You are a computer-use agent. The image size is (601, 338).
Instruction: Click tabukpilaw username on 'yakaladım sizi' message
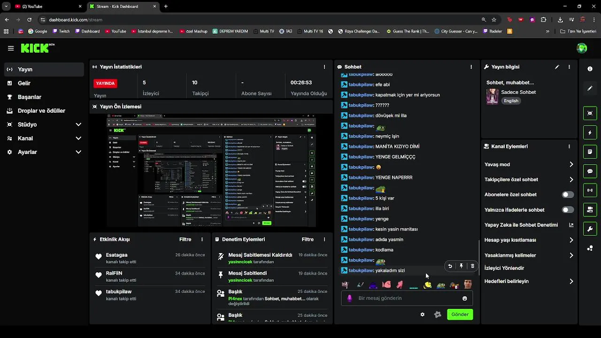click(x=361, y=271)
